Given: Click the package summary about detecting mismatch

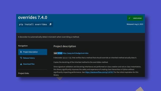Looking at the screenshot, I should tap(49, 37).
